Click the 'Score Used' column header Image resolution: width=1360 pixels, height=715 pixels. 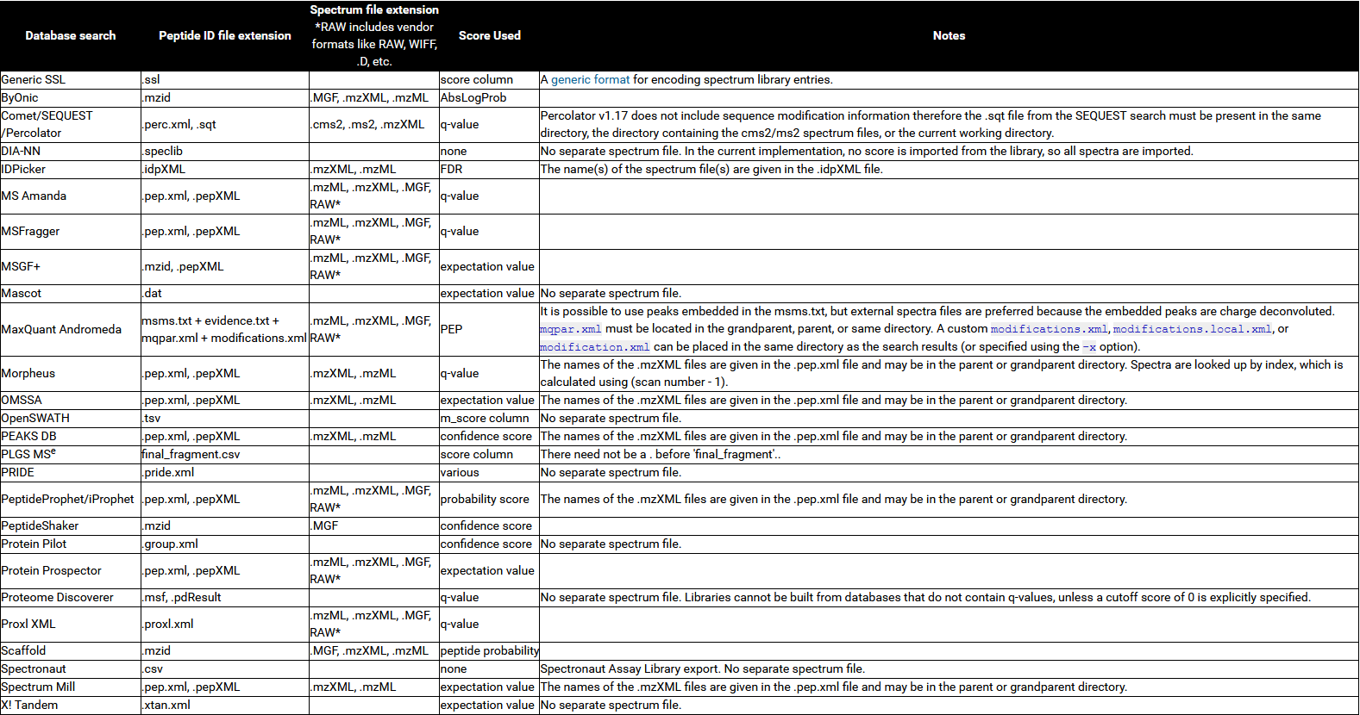pyautogui.click(x=490, y=35)
